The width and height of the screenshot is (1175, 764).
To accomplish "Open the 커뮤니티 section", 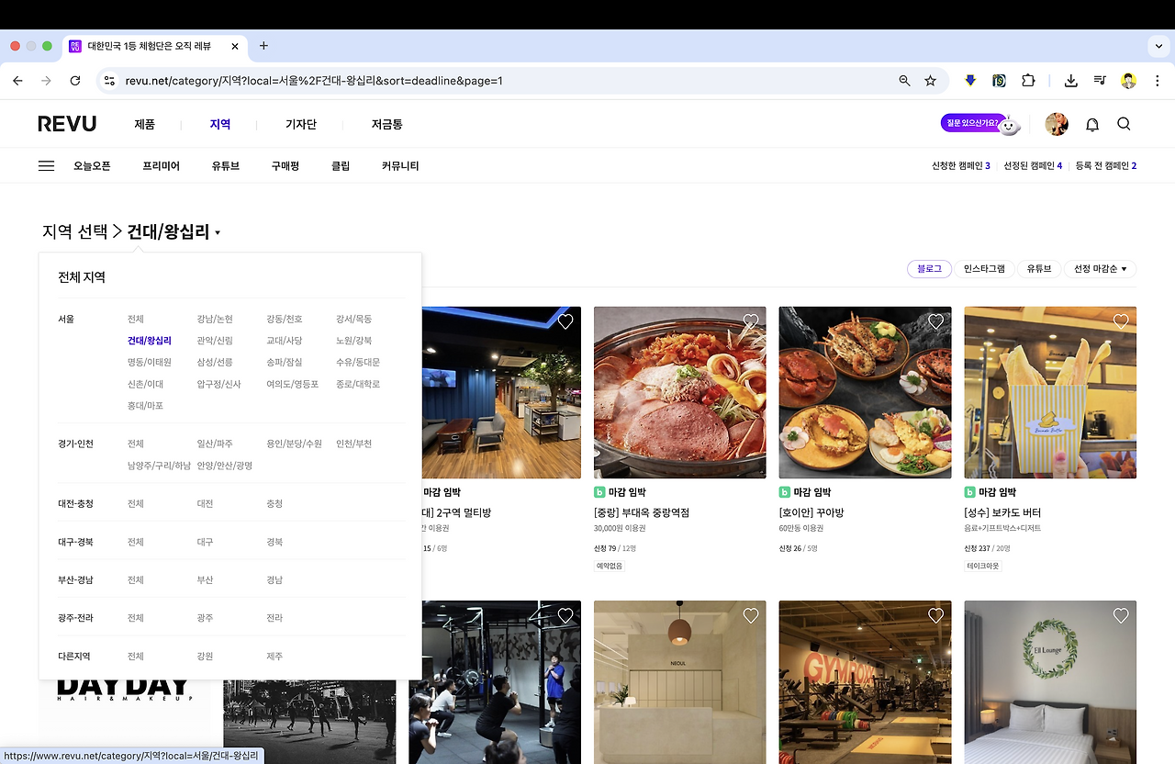I will [399, 165].
